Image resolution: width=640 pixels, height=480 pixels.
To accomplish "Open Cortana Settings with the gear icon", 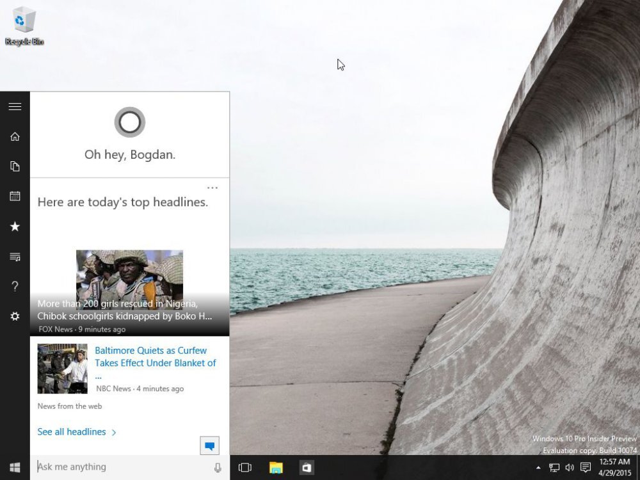I will tap(15, 316).
